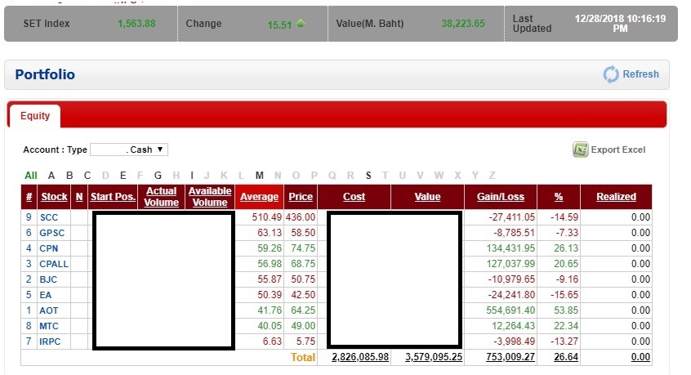The image size is (691, 375).
Task: Click the SET Index value 1,563.88
Action: [x=136, y=24]
